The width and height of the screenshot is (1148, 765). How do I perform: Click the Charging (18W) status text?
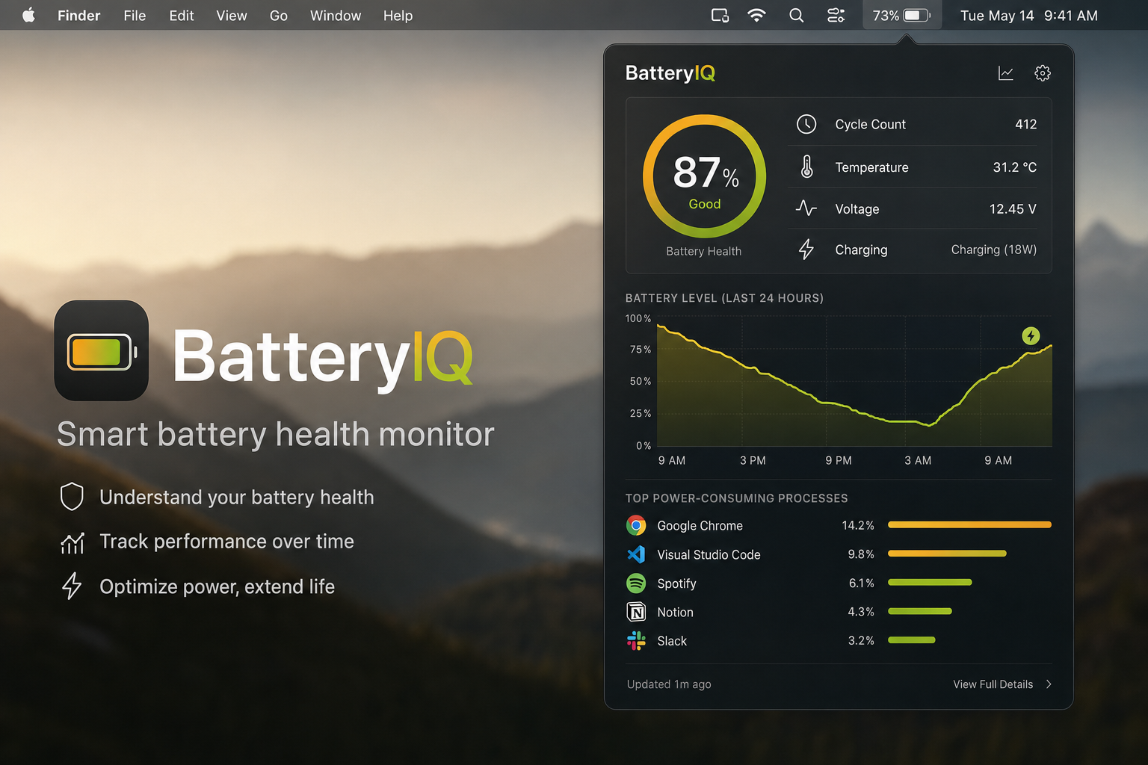994,250
